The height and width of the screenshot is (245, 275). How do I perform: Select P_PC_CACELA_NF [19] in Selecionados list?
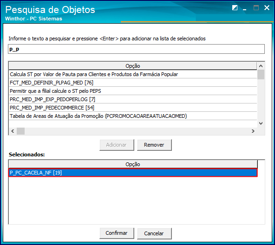click(133, 173)
